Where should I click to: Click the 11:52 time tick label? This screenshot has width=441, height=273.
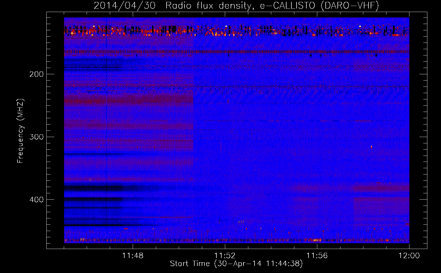[x=225, y=256]
